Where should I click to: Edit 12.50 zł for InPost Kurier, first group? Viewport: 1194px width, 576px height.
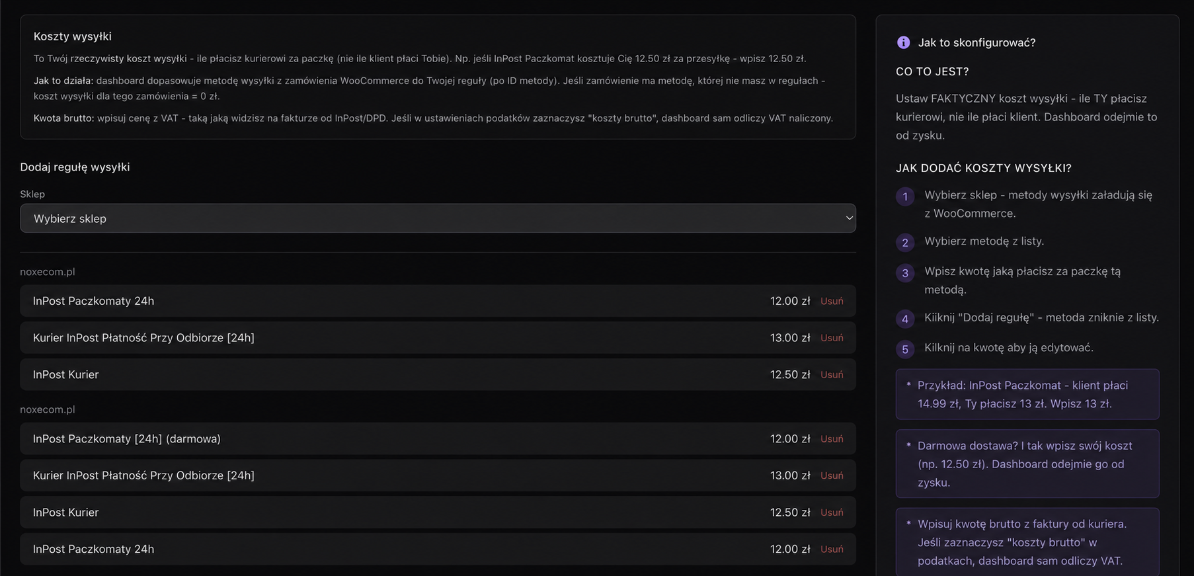pos(789,374)
